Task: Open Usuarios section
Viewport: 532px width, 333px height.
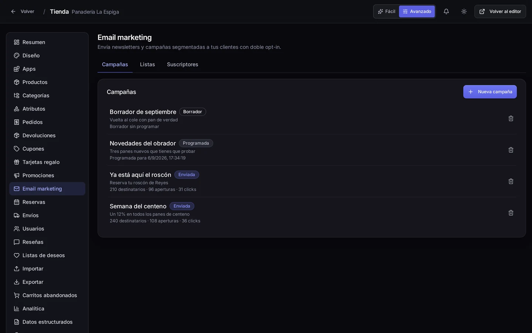Action: (x=47, y=229)
